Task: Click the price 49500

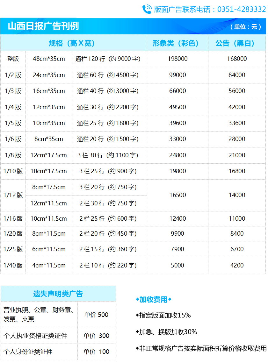Action: coord(178,107)
